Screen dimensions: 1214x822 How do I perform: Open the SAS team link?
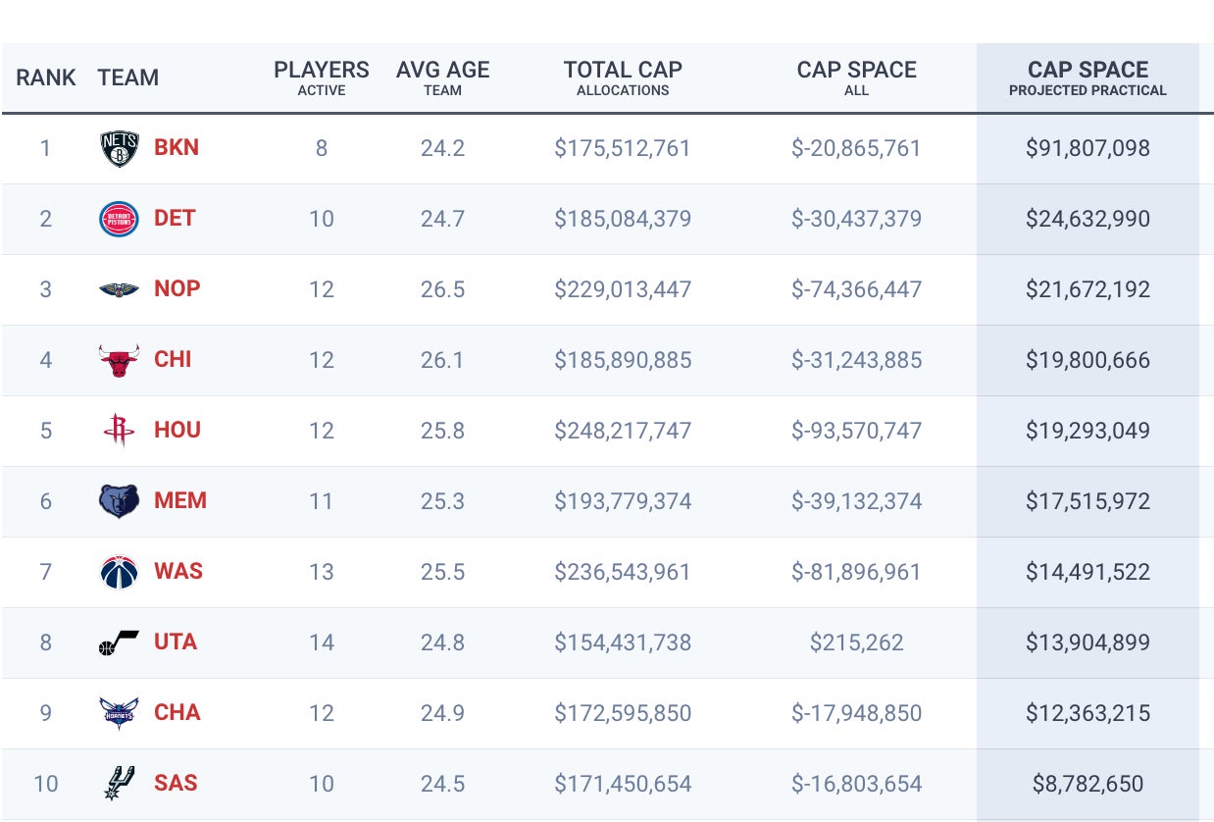pyautogui.click(x=176, y=784)
